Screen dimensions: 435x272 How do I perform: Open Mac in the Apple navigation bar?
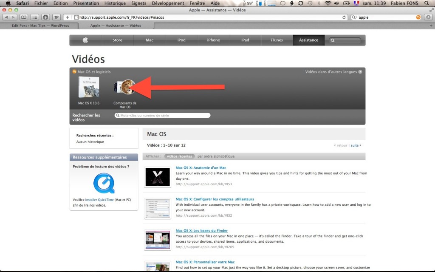pos(150,40)
